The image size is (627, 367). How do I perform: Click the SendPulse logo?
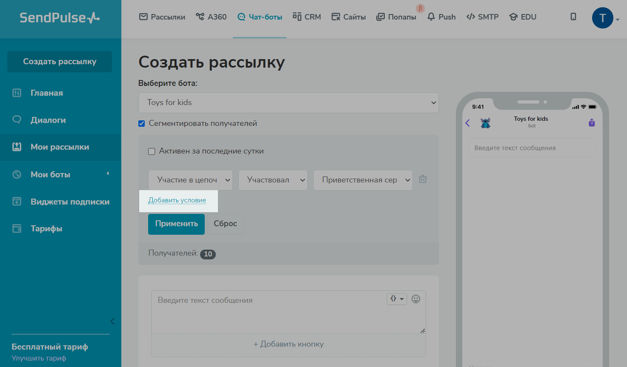point(60,18)
